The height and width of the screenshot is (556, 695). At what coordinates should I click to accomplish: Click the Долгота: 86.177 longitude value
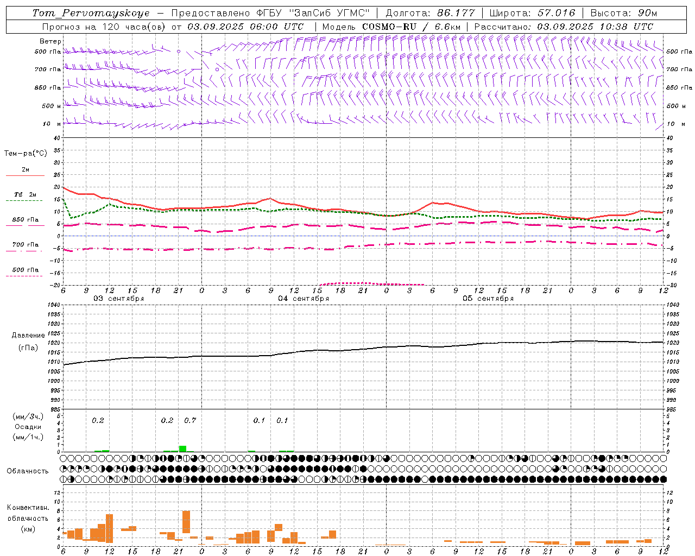click(x=430, y=13)
